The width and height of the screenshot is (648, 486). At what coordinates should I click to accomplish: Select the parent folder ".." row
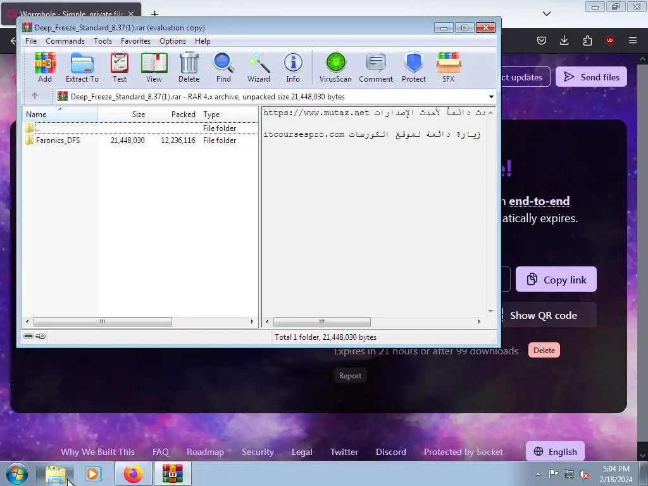pos(140,128)
